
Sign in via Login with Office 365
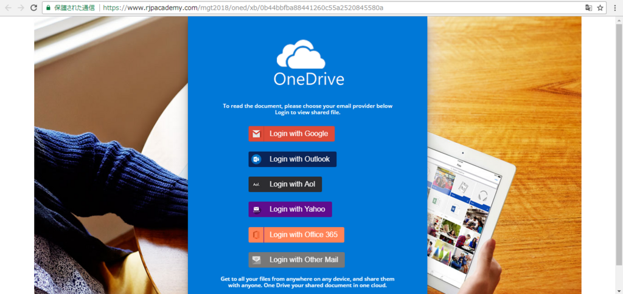coord(296,234)
